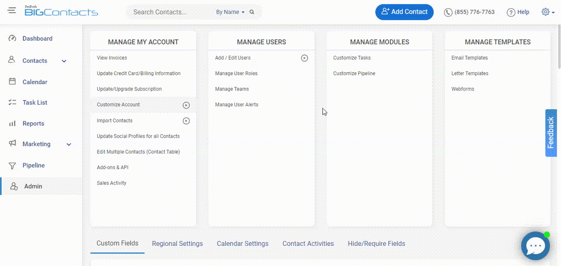Expand the Marketing sidebar submenu
This screenshot has height=266, width=561.
[x=69, y=144]
